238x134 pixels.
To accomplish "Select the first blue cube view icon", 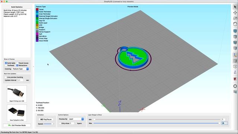I will tap(235, 31).
